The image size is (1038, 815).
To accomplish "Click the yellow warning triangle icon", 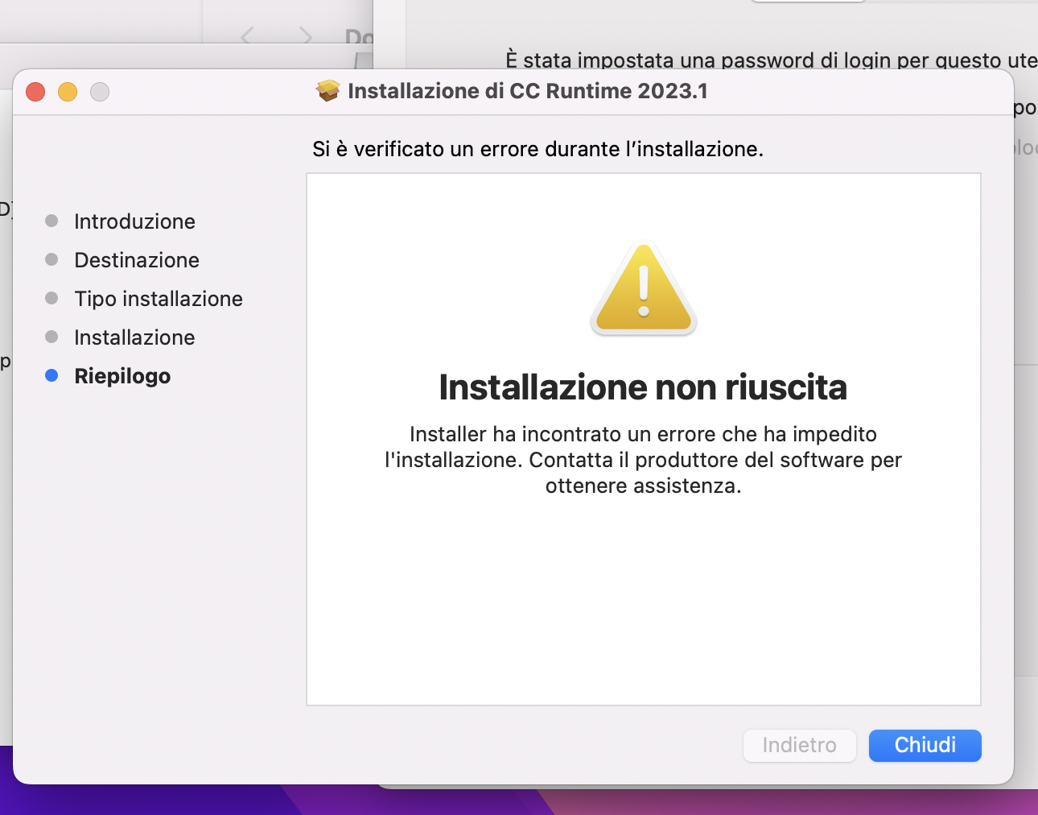I will point(644,288).
